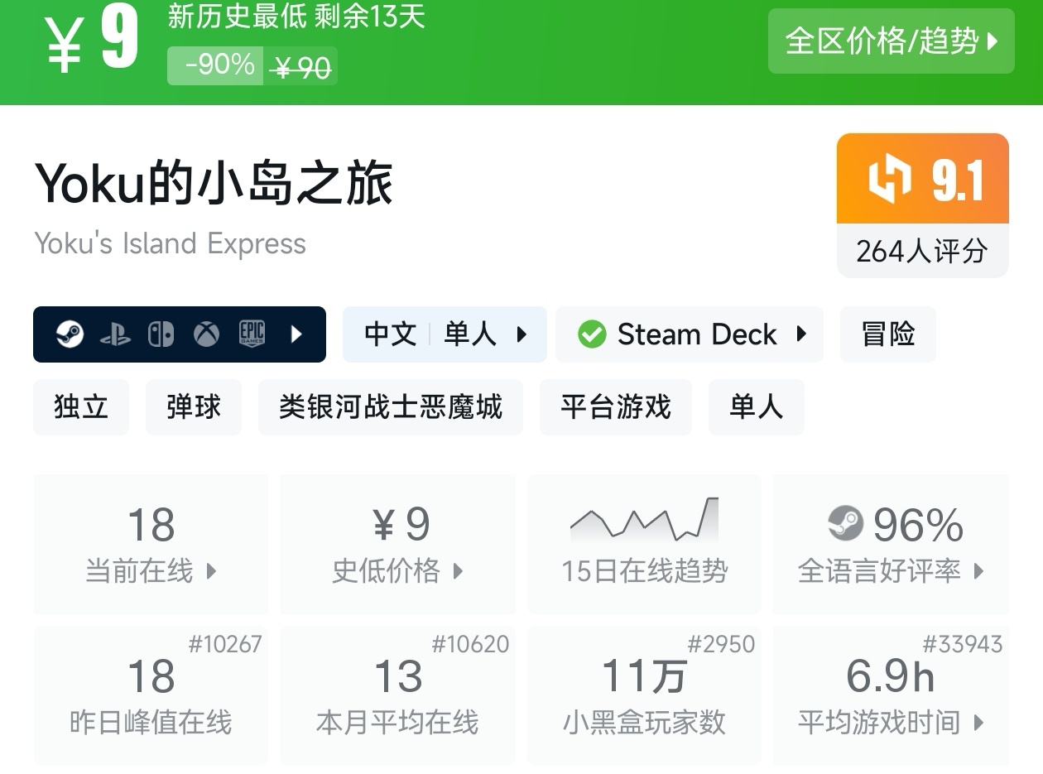View the 15日在线趋势 chart
Image resolution: width=1043 pixels, height=774 pixels.
coord(644,543)
